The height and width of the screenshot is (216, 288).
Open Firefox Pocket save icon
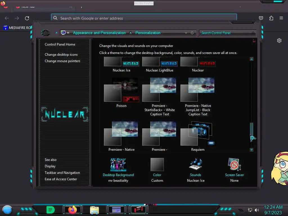coord(261,18)
